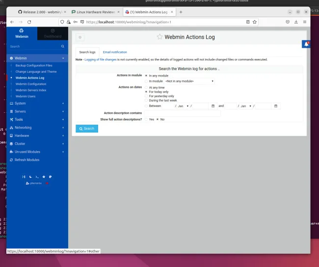Screen dimensions: 319x267
Task: Switch to Dashboard sidebar tab
Action: click(x=53, y=33)
